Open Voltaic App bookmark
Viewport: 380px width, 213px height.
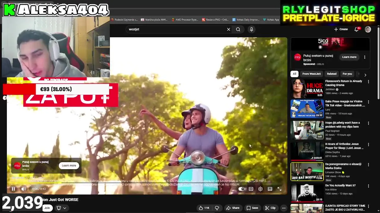[x=271, y=20]
